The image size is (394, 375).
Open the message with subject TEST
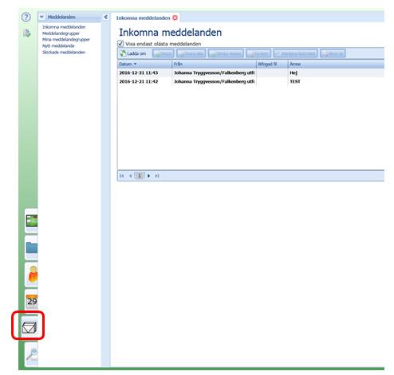(x=250, y=81)
